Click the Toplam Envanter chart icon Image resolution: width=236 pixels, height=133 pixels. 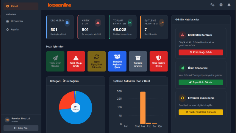point(130,23)
